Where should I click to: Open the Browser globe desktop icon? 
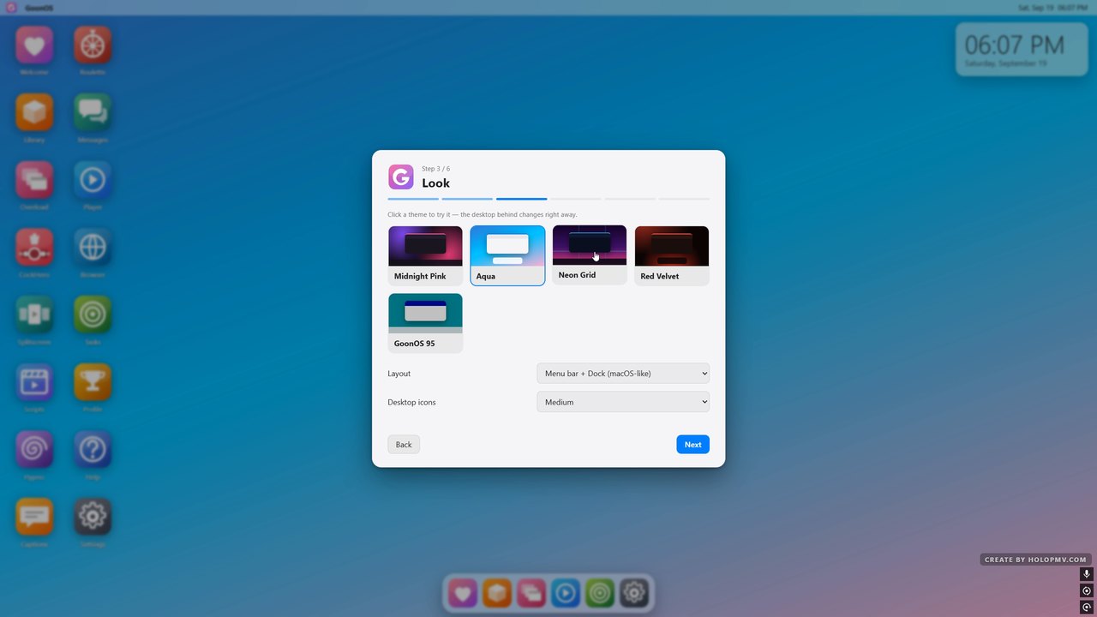[93, 248]
